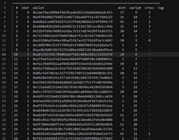Select wallet 0x6ff8160837948f21407724ea68ff1e7d7769dcd2
Viewport: 179px width, 140px height.
(x=73, y=17)
